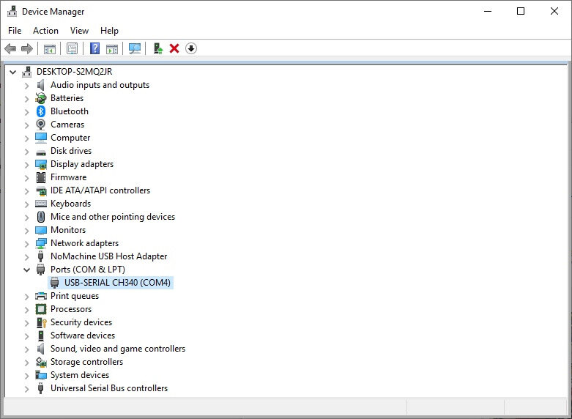This screenshot has height=419, width=572.
Task: Expand the Computer category
Action: click(26, 138)
